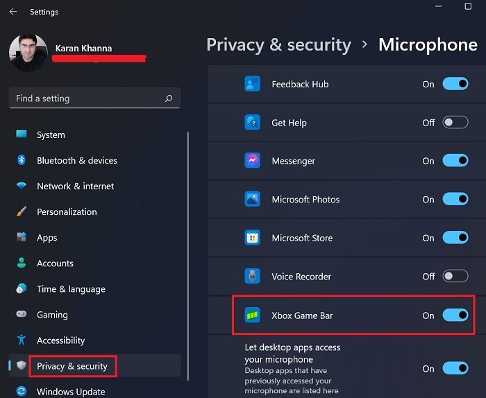Open the Gaming settings section

(52, 315)
